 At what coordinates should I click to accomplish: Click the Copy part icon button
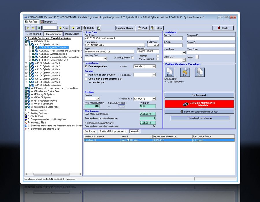[170, 72]
